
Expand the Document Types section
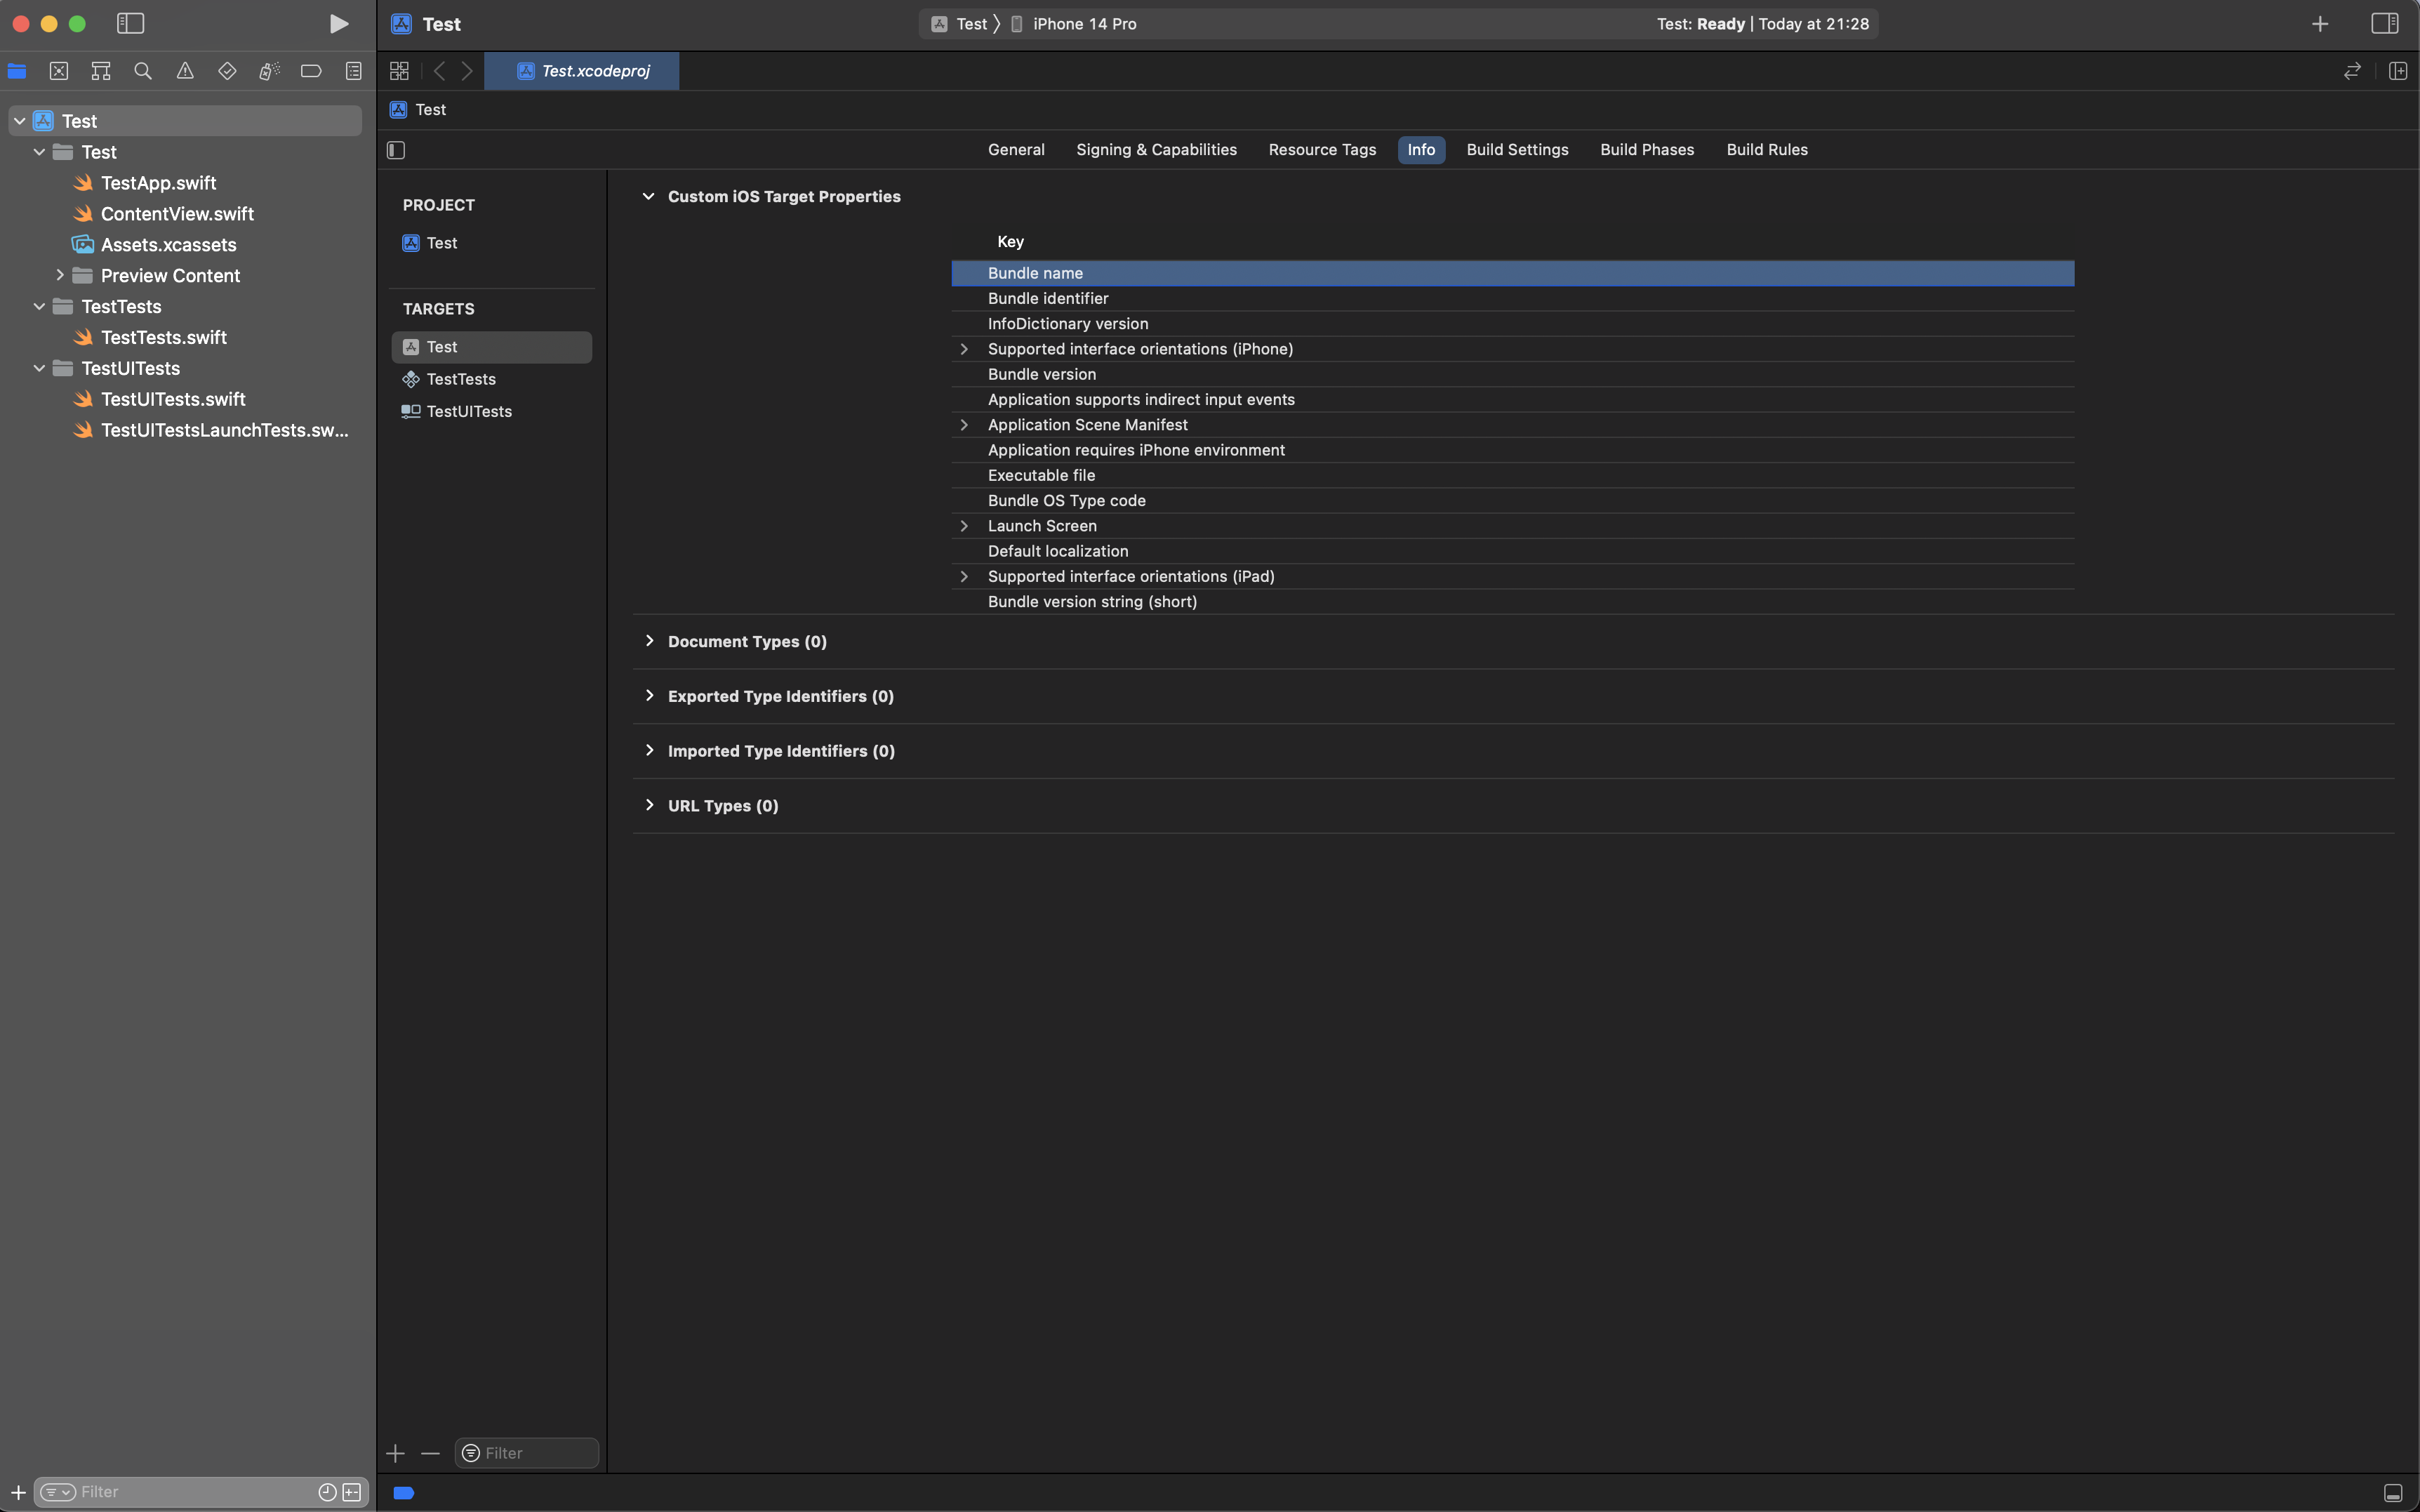(650, 641)
